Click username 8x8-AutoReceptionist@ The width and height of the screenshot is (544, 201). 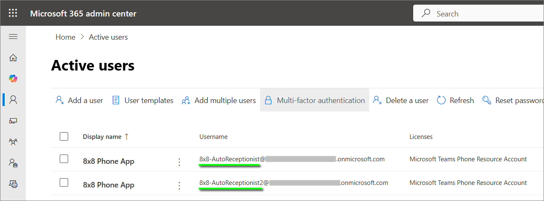tap(292, 159)
